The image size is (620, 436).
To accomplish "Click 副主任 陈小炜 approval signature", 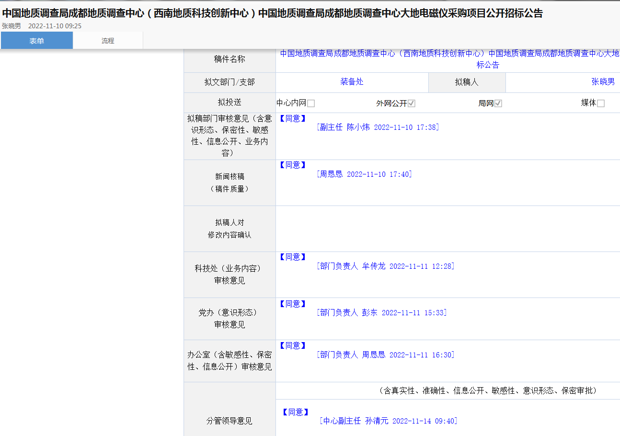I will click(378, 127).
